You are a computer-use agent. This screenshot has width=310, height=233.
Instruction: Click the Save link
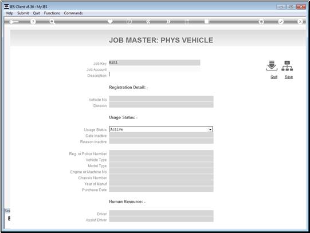coord(289,77)
